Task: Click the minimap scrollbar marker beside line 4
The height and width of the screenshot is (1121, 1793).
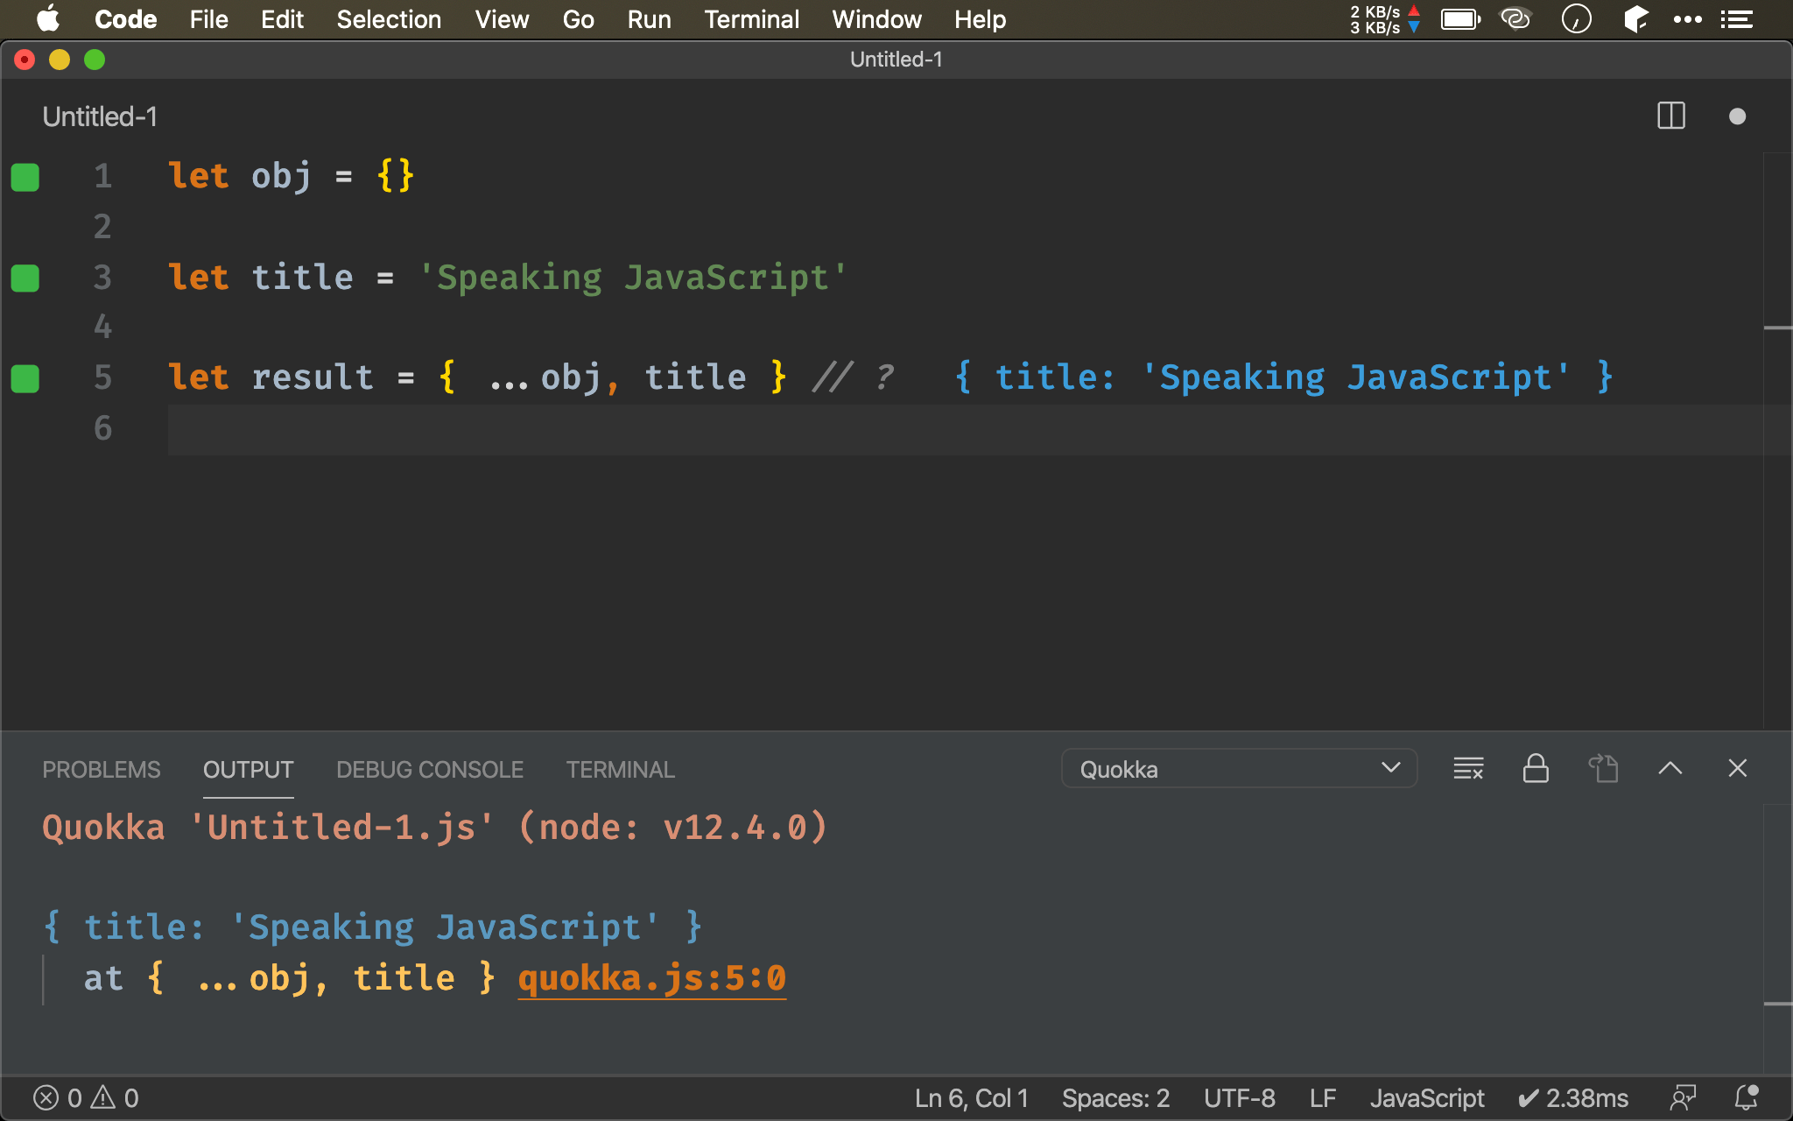Action: [x=1777, y=328]
